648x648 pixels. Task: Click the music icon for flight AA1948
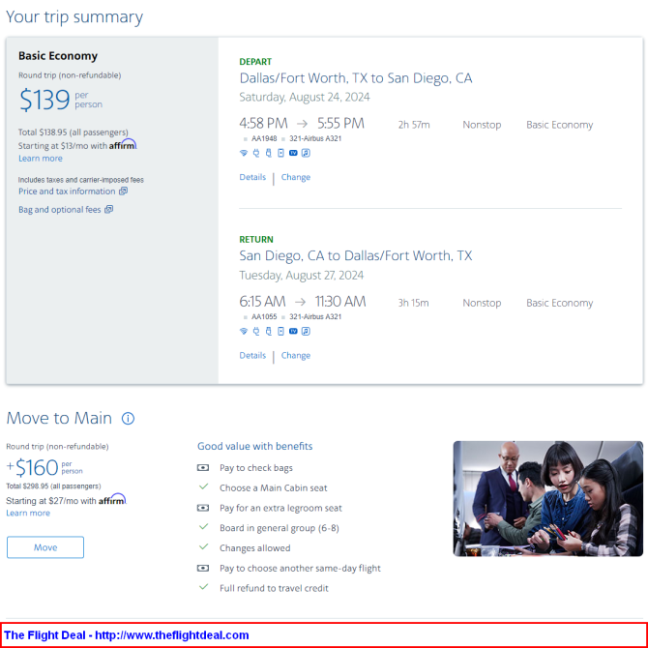point(306,153)
